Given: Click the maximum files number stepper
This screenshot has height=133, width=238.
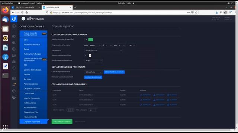Looking at the screenshot, I should point(90,55).
